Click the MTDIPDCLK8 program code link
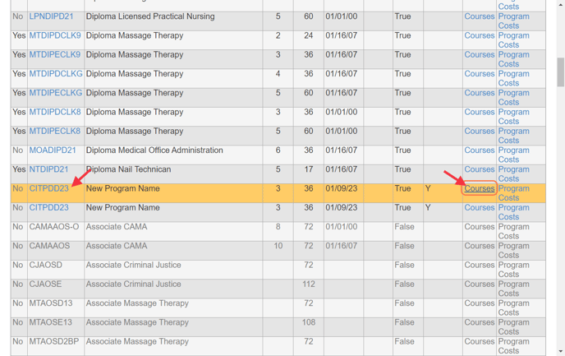This screenshot has width=565, height=356. click(55, 112)
